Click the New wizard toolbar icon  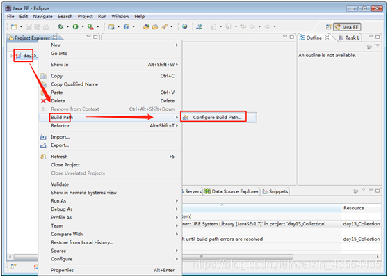tap(14, 26)
